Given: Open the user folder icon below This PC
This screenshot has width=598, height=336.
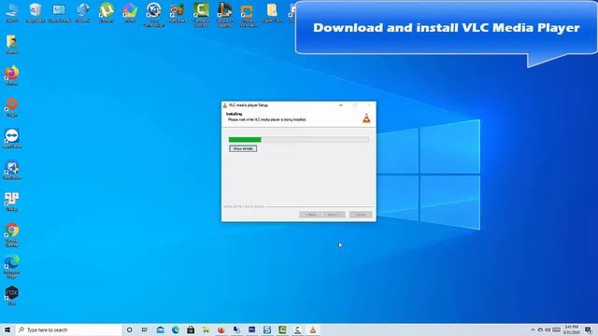Looking at the screenshot, I should tap(11, 44).
